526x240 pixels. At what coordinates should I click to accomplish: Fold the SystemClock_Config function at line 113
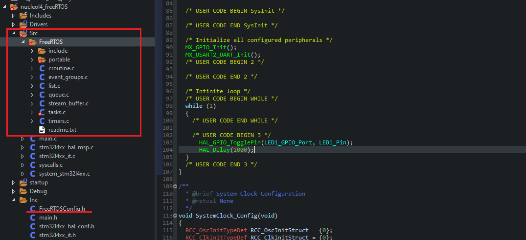pos(176,216)
